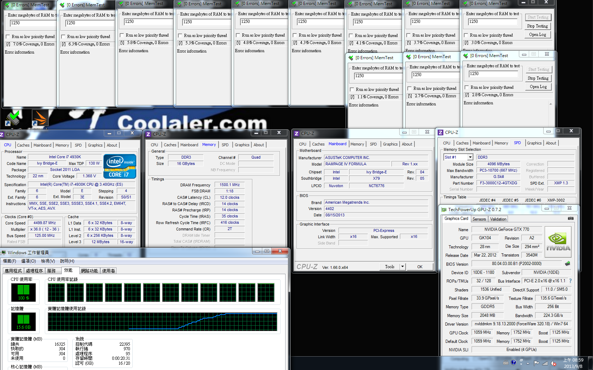The width and height of the screenshot is (593, 370).
Task: Click the RAMPAGE IV FORMULA model field
Action: (357, 164)
